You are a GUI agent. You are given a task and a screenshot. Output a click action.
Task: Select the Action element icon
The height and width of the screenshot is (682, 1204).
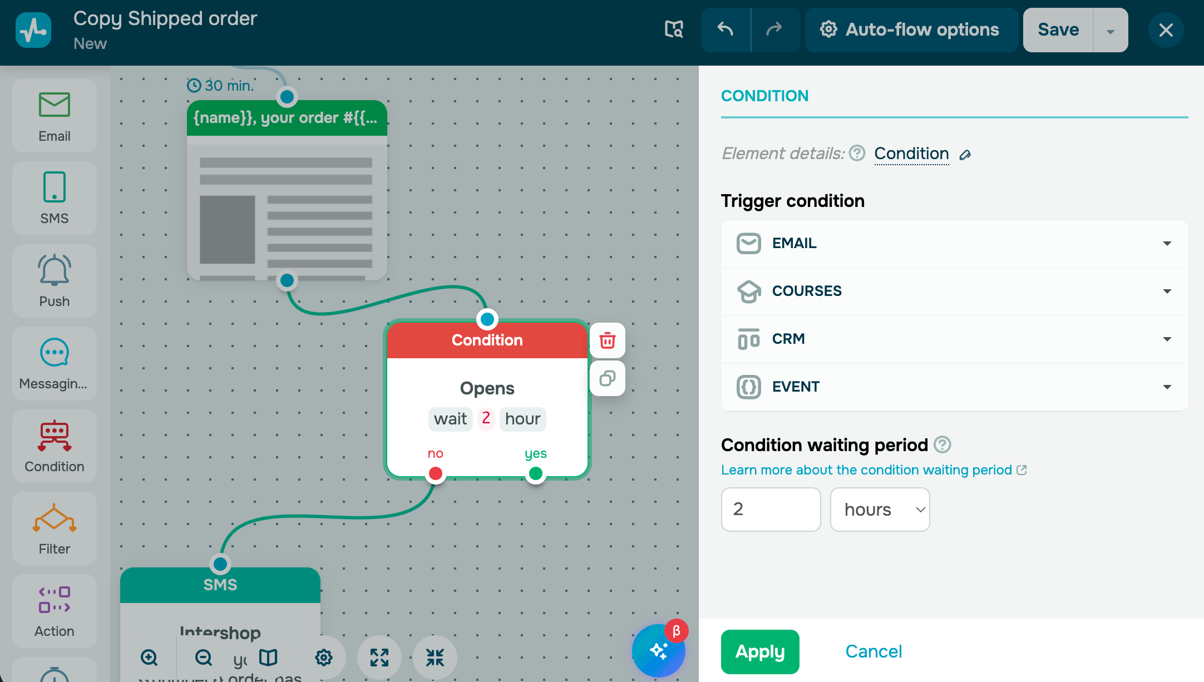(55, 611)
